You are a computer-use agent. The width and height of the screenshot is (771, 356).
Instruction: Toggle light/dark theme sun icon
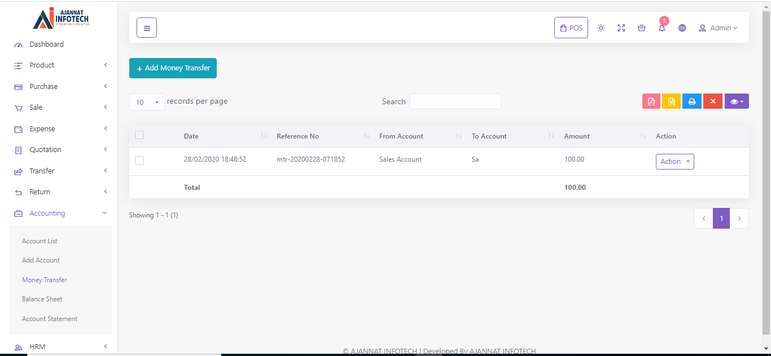(x=601, y=28)
